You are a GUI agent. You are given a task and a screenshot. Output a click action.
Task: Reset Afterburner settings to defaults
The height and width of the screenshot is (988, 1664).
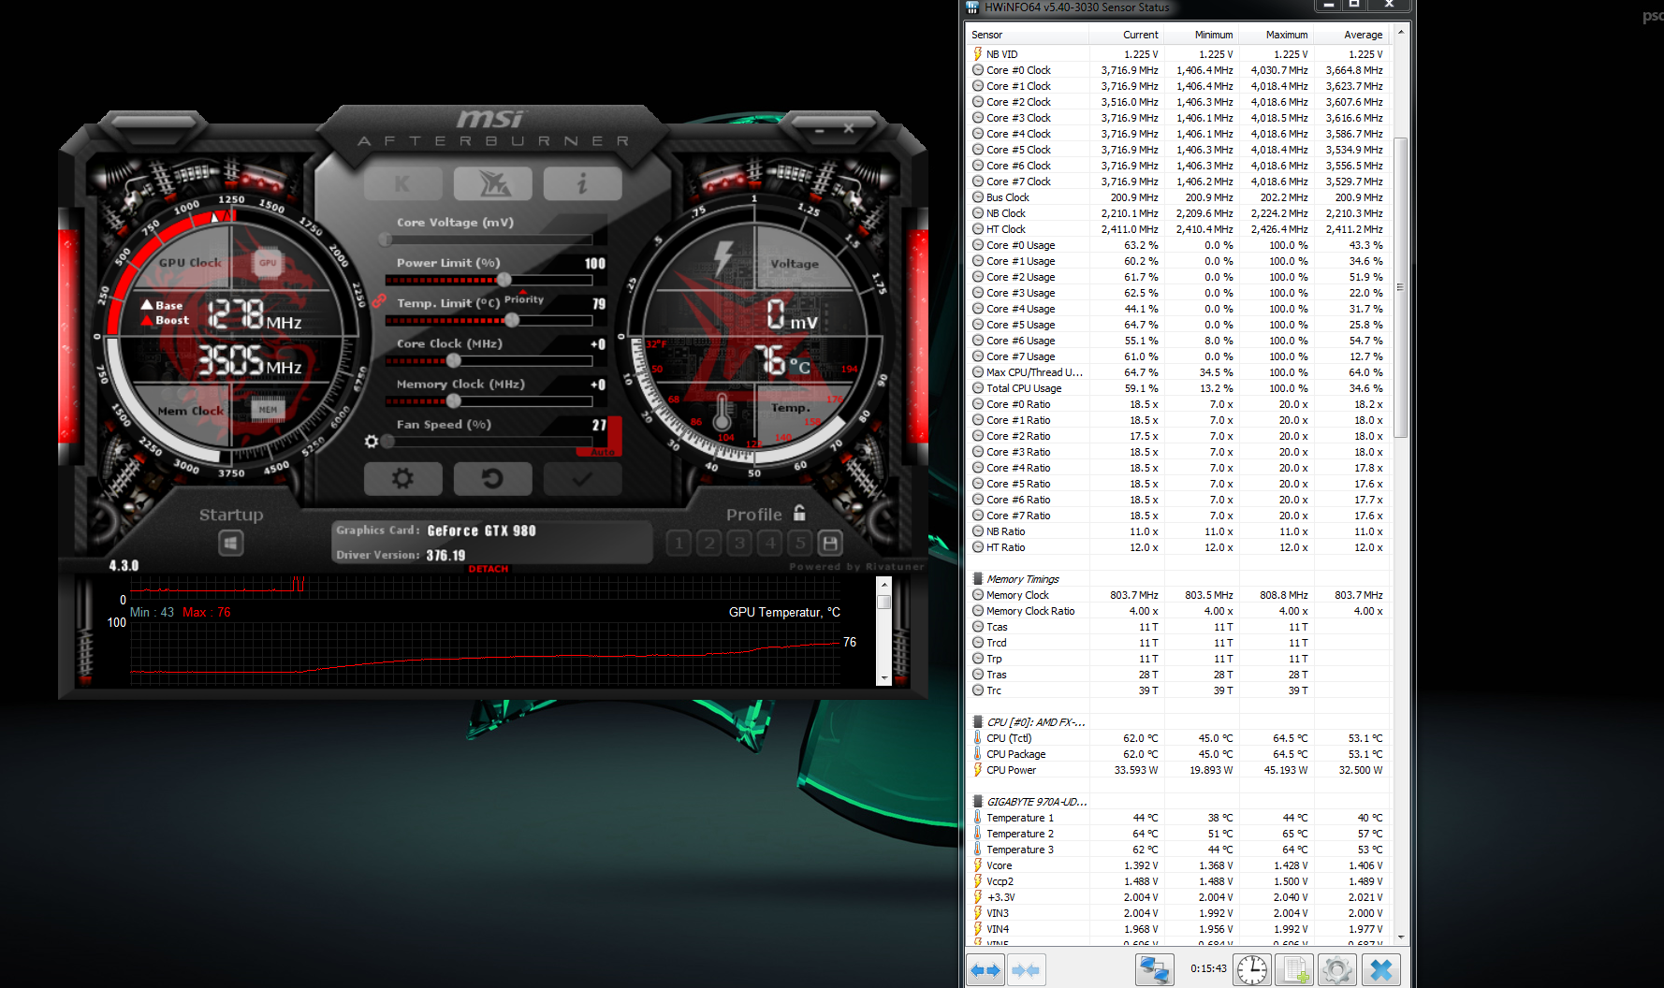click(492, 479)
